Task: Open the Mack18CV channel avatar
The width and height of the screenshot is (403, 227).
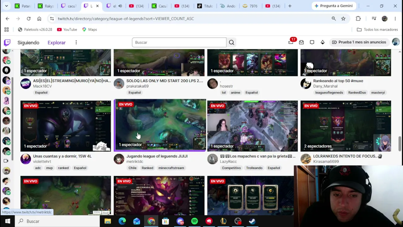Action: pos(26,84)
